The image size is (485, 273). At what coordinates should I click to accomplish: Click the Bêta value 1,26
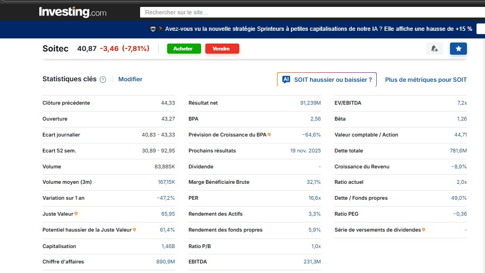point(462,118)
